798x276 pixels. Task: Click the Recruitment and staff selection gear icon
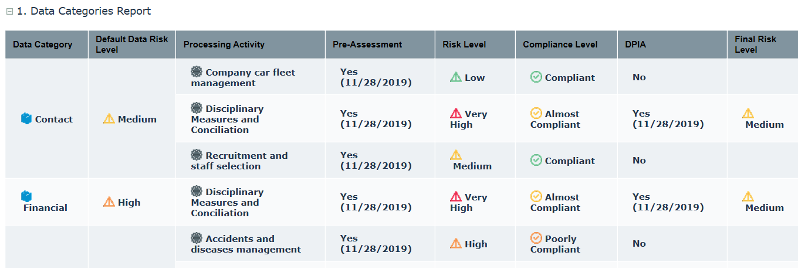[197, 155]
